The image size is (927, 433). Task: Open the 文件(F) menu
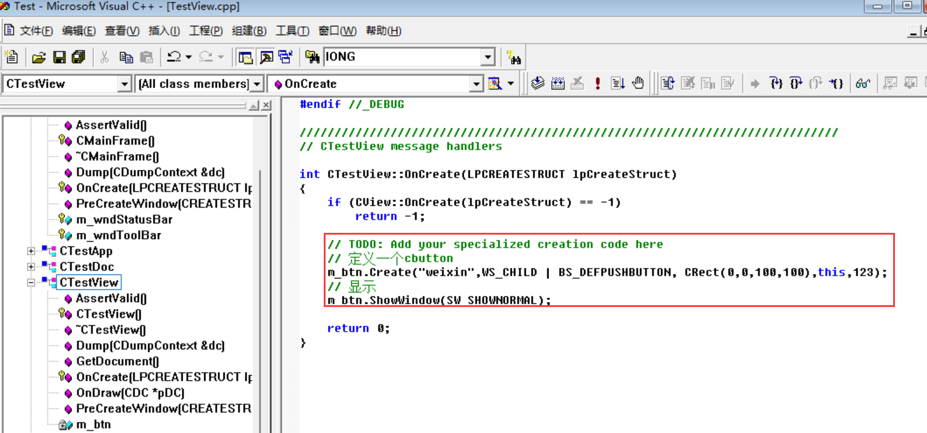point(36,31)
